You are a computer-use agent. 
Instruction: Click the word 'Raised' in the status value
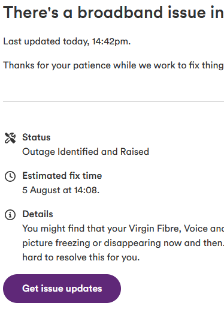point(135,152)
